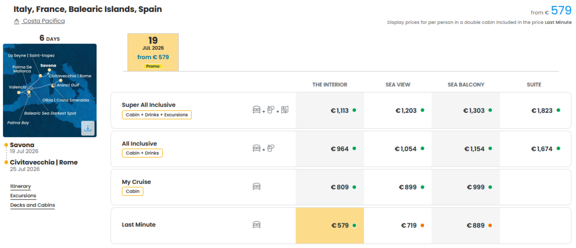Click the drinks icon in Super All Inclusive row
Image resolution: width=576 pixels, height=248 pixels.
pos(271,110)
